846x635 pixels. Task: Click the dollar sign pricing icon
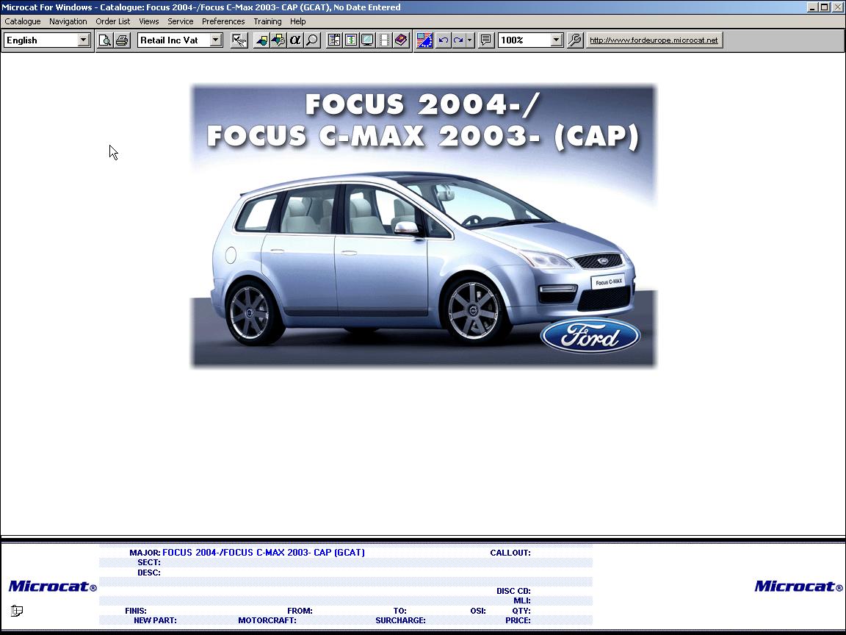coord(351,40)
